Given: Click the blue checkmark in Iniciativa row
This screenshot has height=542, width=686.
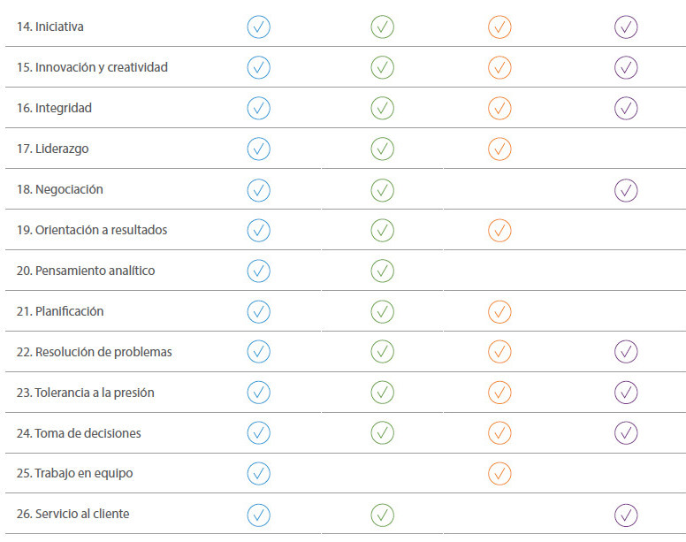Looking at the screenshot, I should tap(258, 27).
